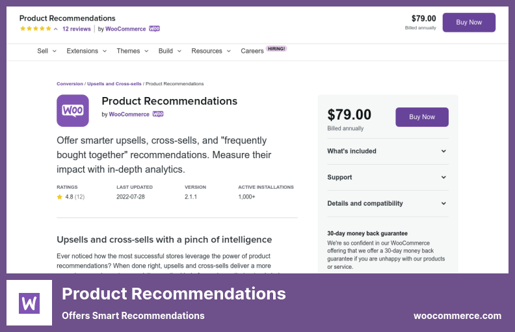The width and height of the screenshot is (515, 332).
Task: Click the HIRING! badge next to Careers
Action: coord(276,48)
